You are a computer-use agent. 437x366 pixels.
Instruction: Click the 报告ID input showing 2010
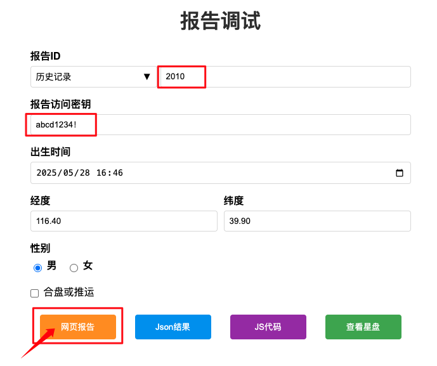[284, 77]
